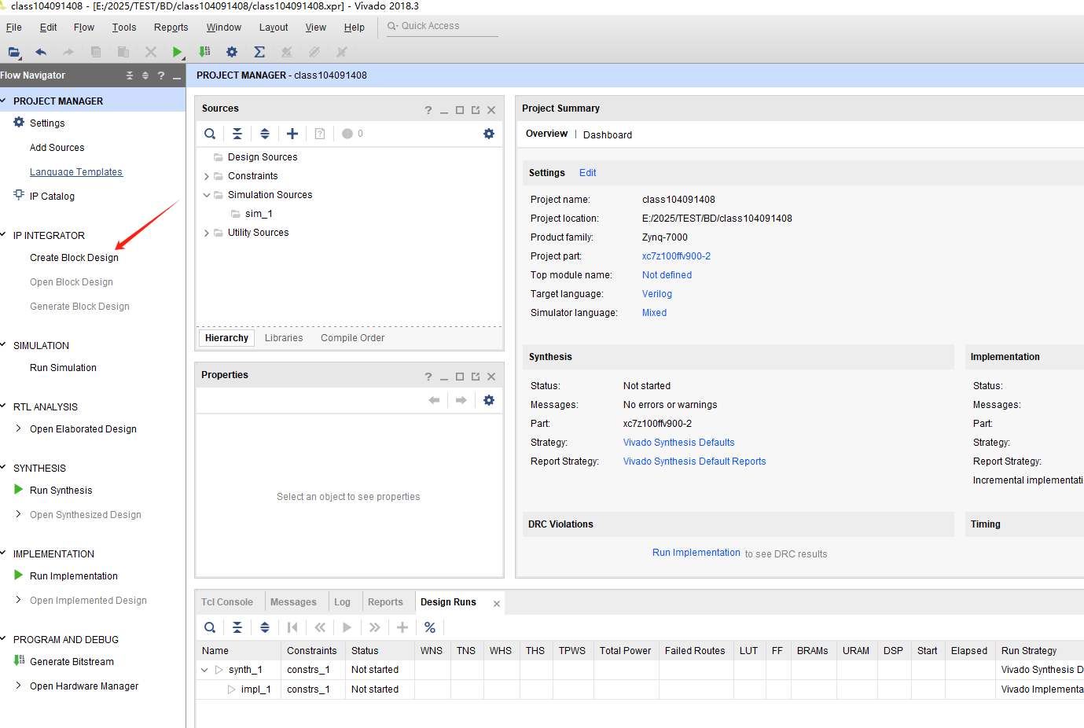Click the percent icon in Design Runs

[x=430, y=627]
